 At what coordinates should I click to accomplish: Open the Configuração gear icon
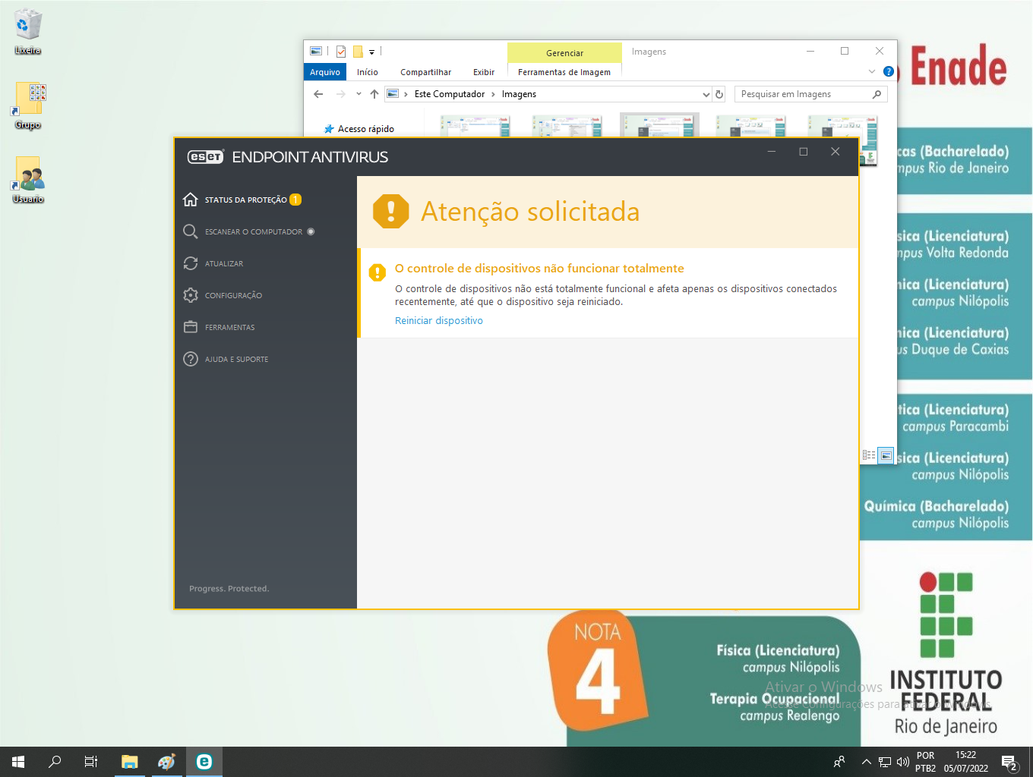[x=191, y=295]
